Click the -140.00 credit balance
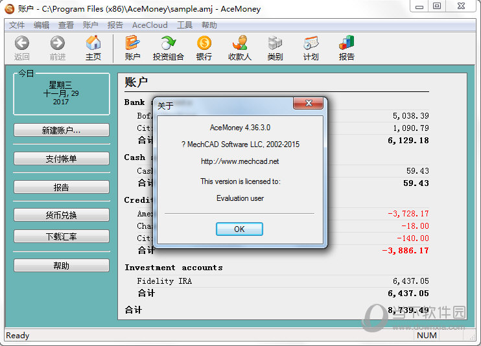Screen dimensions: 481x346 [412, 238]
